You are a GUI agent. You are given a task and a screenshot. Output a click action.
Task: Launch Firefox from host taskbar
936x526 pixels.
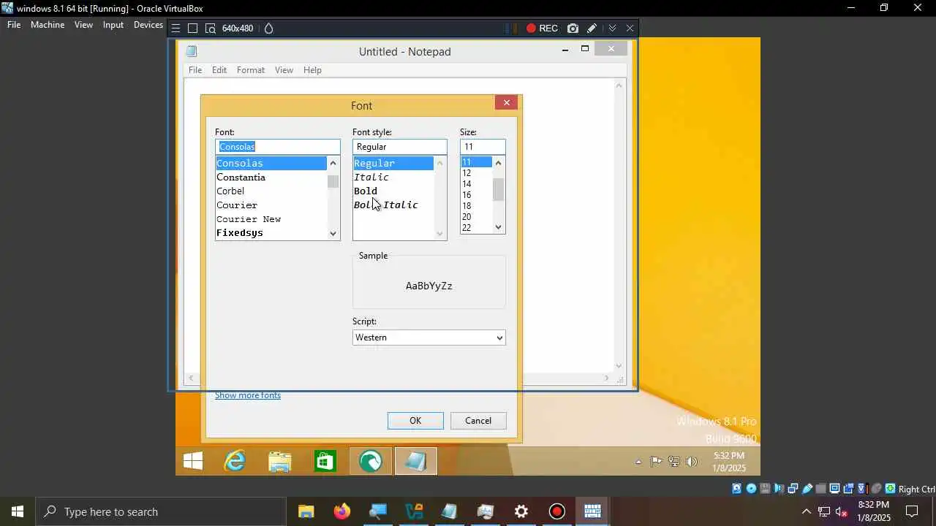(x=341, y=511)
